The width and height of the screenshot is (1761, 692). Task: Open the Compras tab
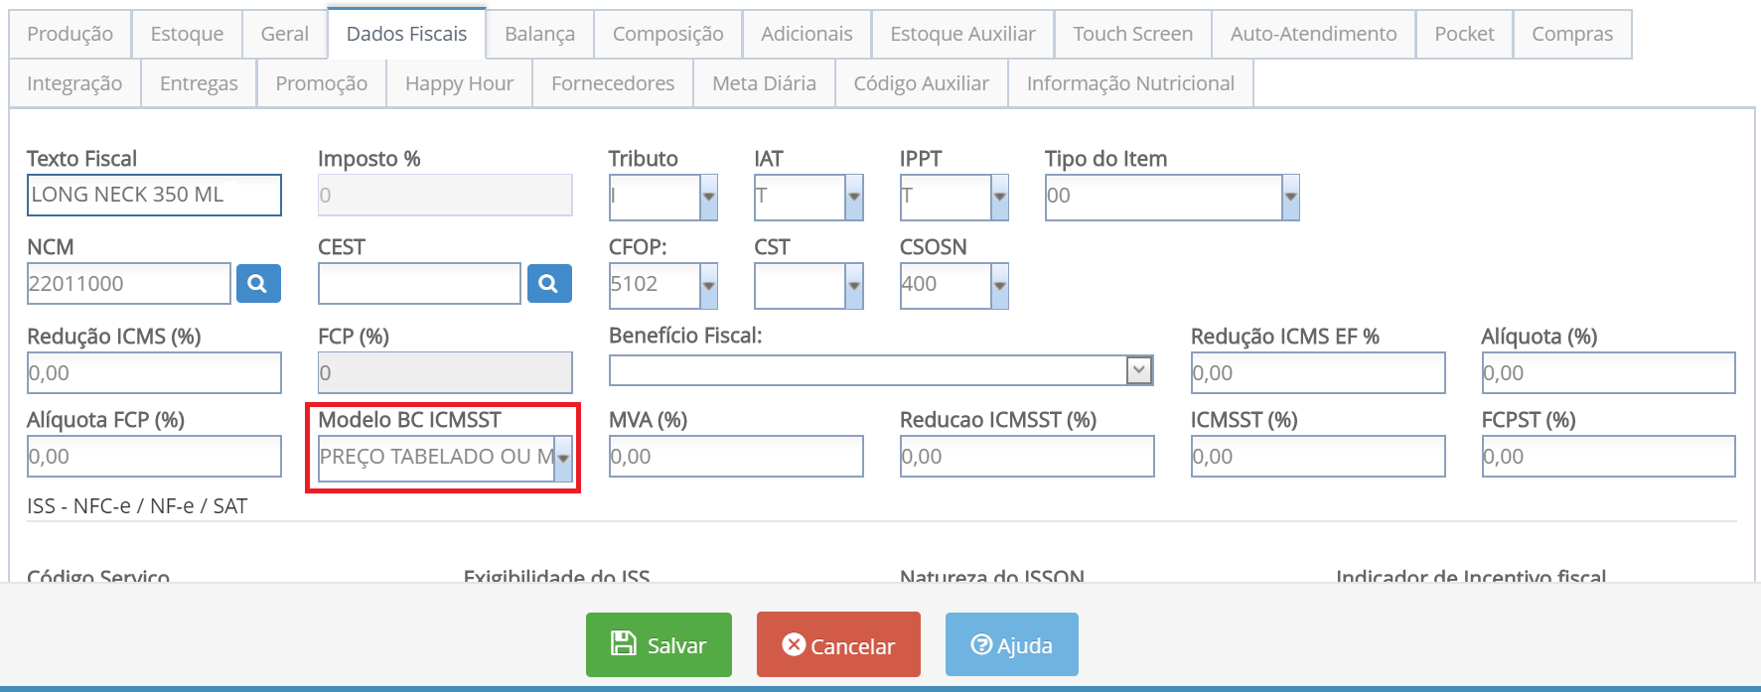[1572, 34]
